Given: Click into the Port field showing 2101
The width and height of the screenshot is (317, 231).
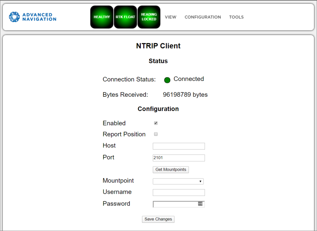Looking at the screenshot, I should (179, 158).
